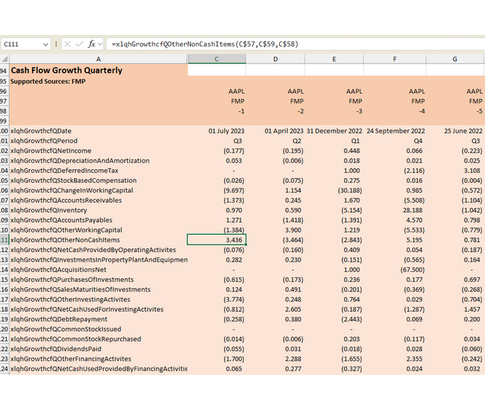Click the xlqhGrowthcfQOtherFinancingActivites label
This screenshot has width=485, height=410.
[x=71, y=359]
